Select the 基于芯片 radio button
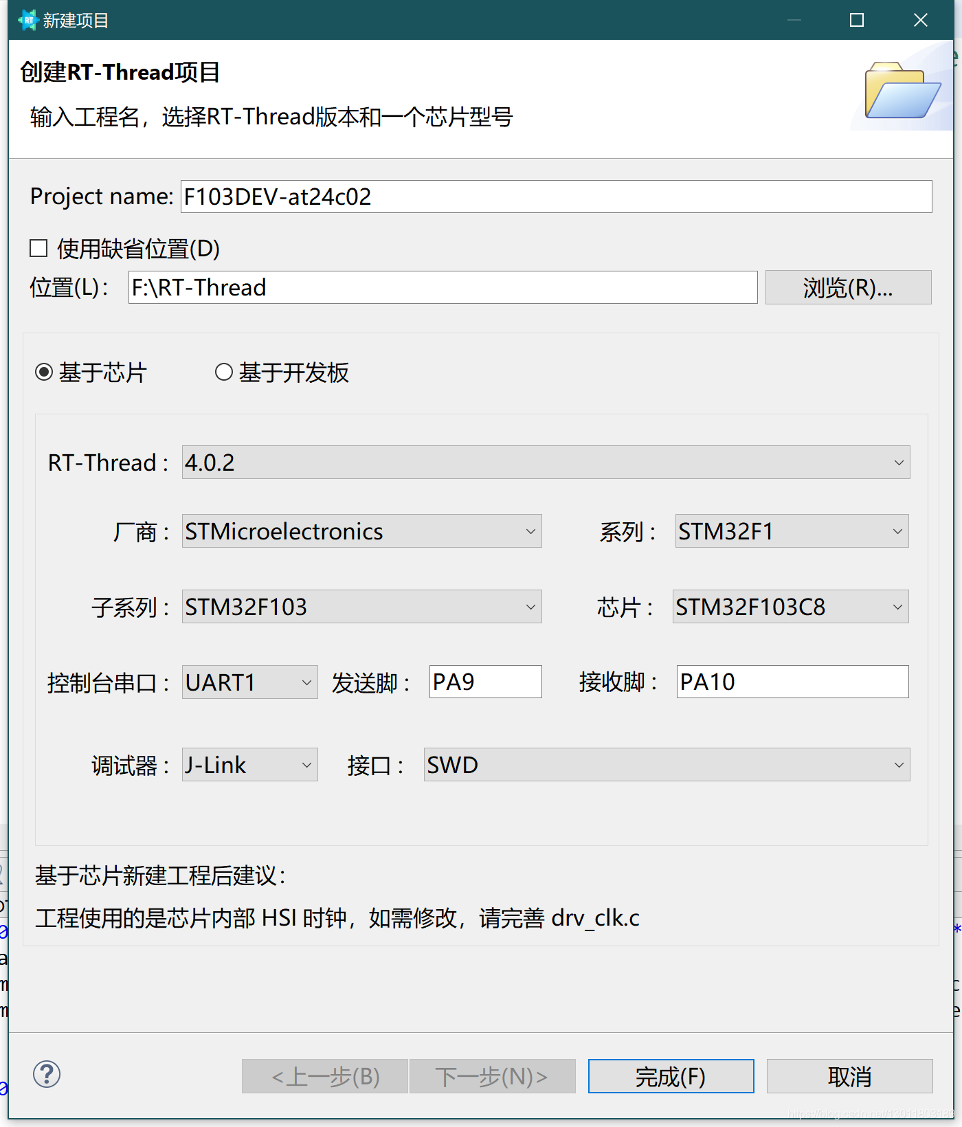 click(x=44, y=372)
